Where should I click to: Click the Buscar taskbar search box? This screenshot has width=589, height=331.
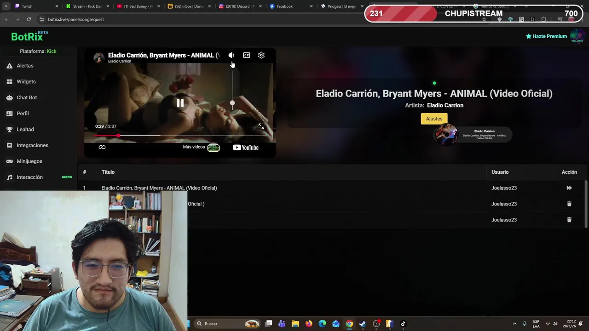pos(228,324)
